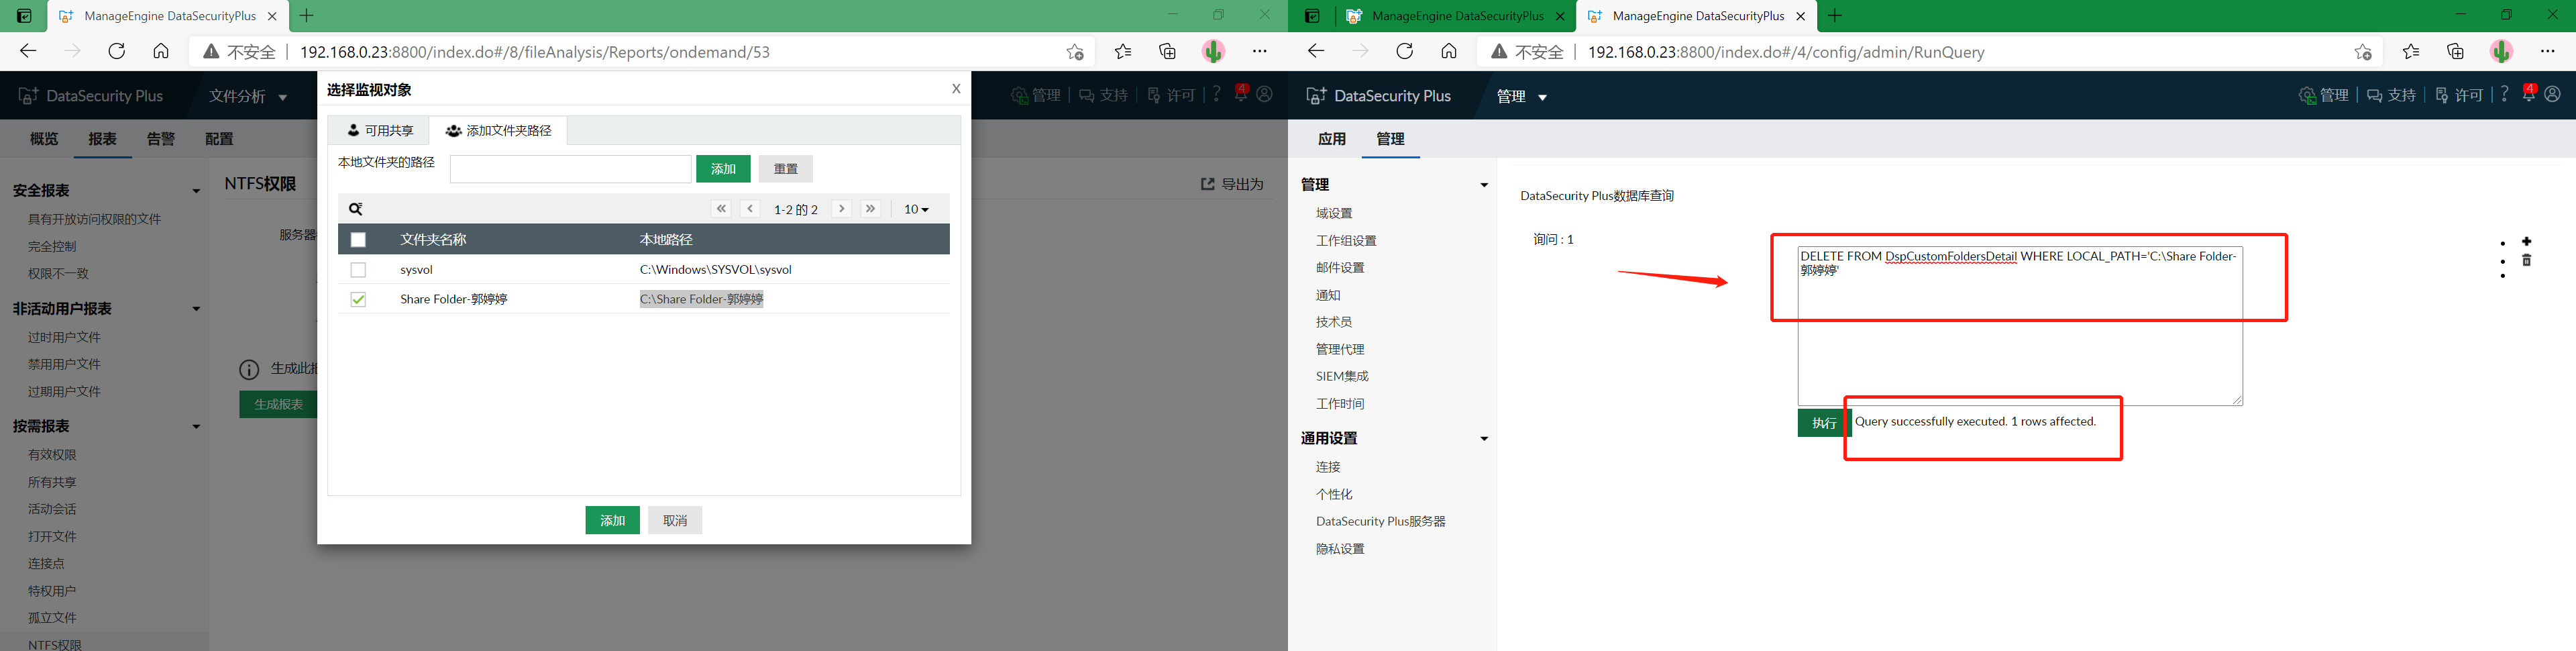Open user account icon in file analysis window
This screenshot has height=651, width=2576.
1264,94
